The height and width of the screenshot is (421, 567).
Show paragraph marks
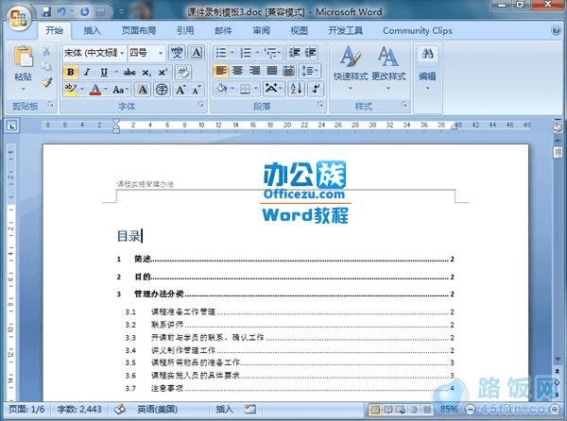[316, 89]
